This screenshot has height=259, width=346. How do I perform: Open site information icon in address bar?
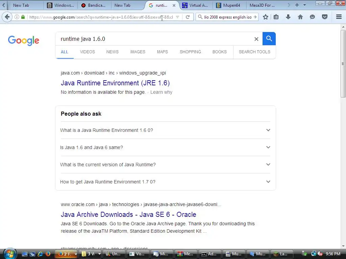(17, 17)
